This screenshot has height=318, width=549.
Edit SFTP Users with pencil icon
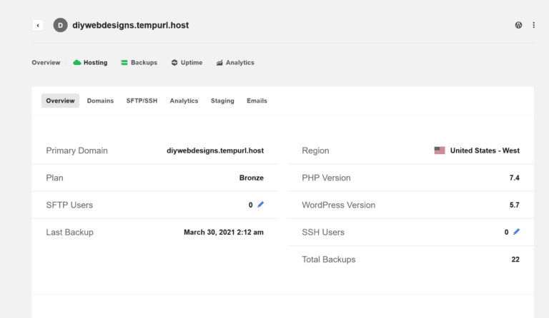click(260, 205)
